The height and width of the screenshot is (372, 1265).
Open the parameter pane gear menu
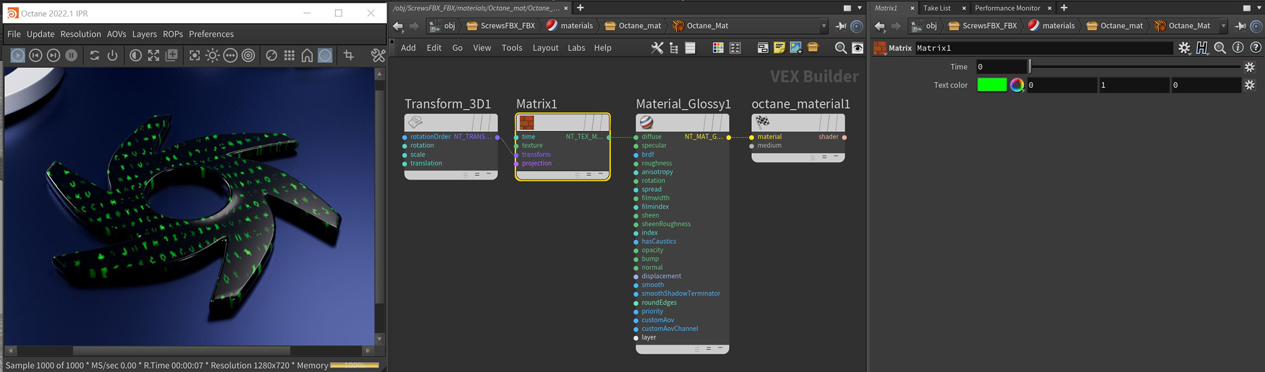coord(1184,48)
